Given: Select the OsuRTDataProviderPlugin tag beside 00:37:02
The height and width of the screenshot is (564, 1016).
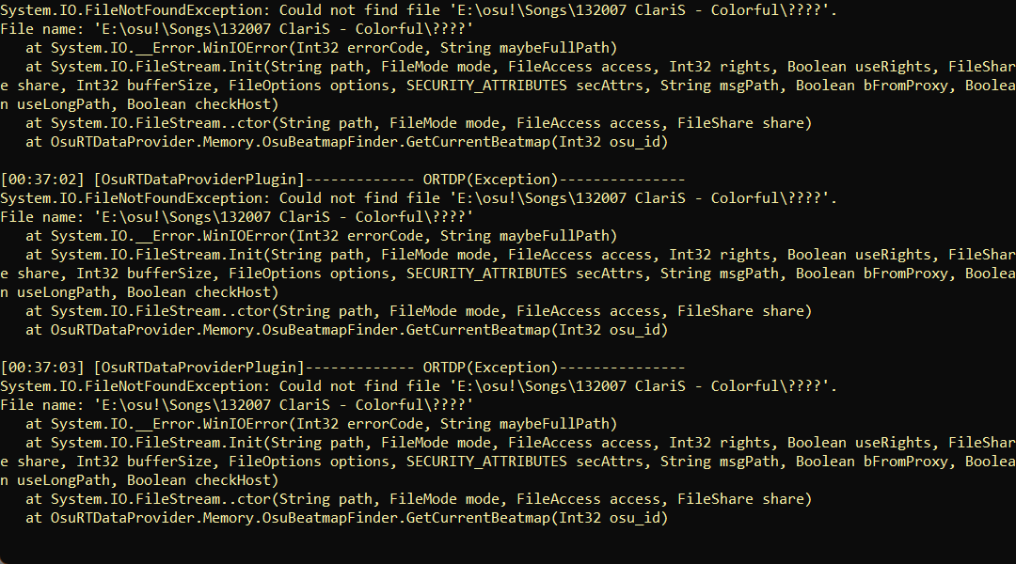Looking at the screenshot, I should (198, 180).
